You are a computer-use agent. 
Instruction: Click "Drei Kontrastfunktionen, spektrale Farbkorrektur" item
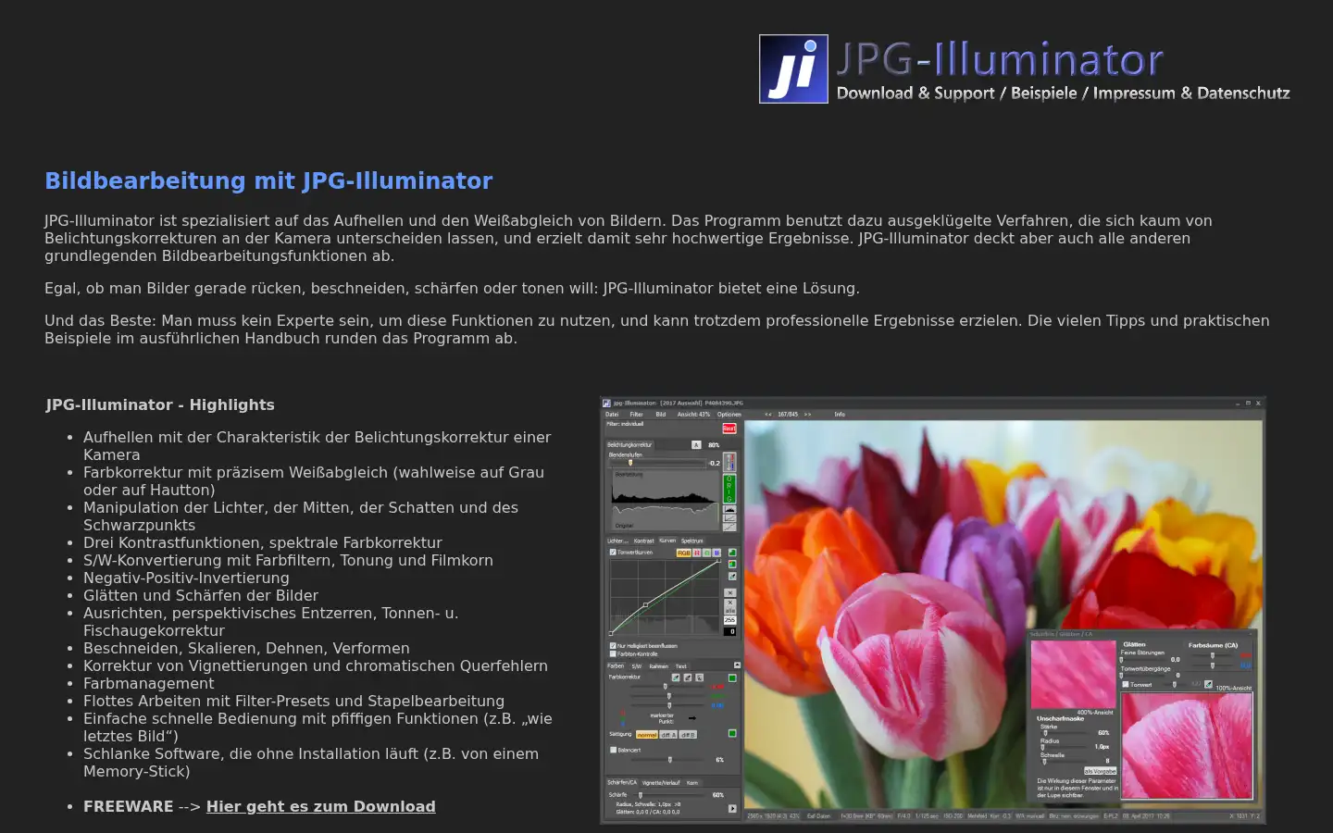(263, 542)
